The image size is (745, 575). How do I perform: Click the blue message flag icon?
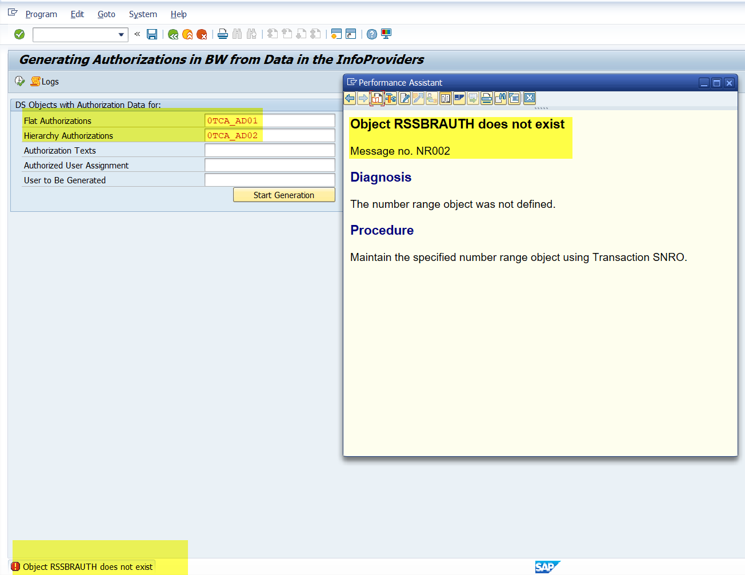459,98
